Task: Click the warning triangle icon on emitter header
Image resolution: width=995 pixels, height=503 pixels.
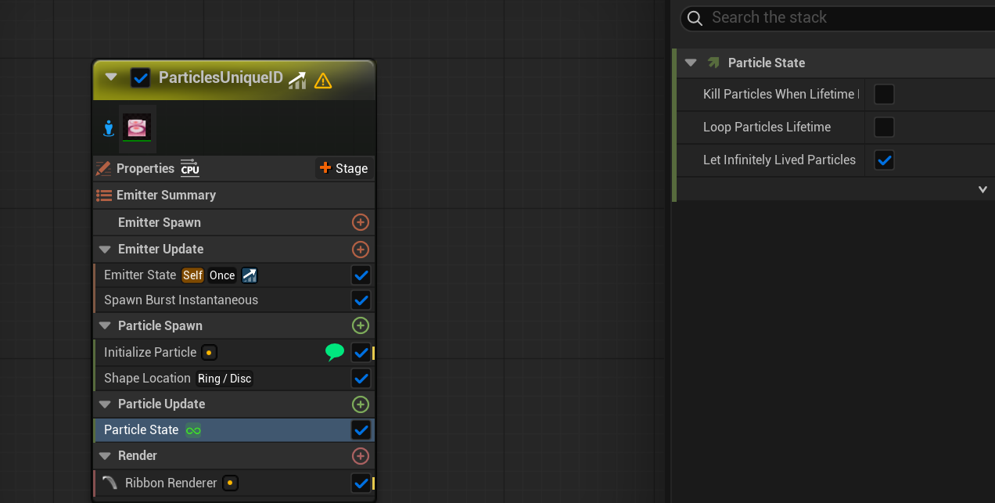Action: [x=322, y=81]
